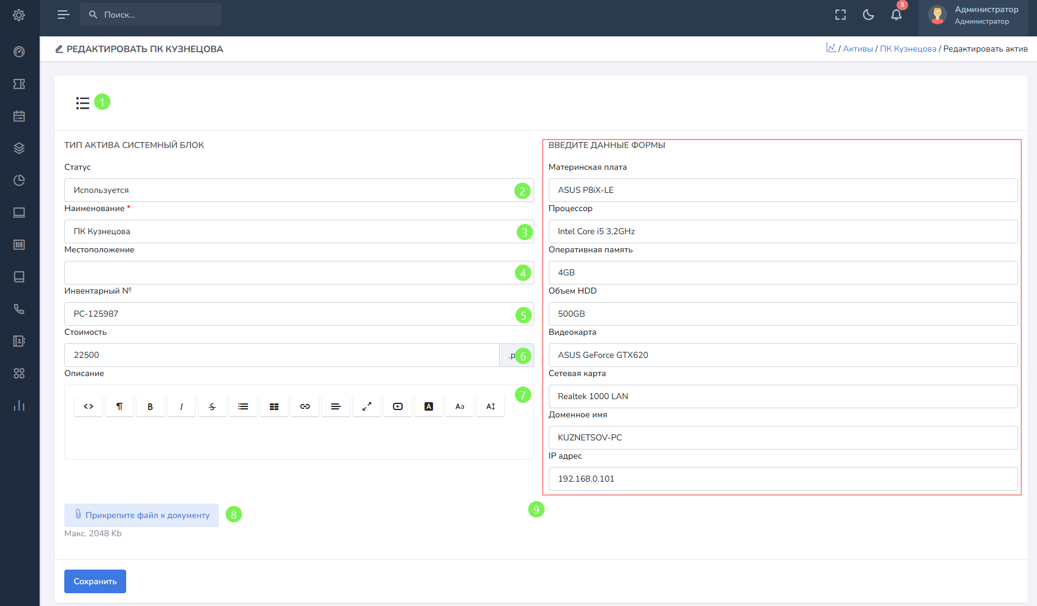Toggle dark mode with the moon icon
The height and width of the screenshot is (606, 1037).
click(868, 15)
